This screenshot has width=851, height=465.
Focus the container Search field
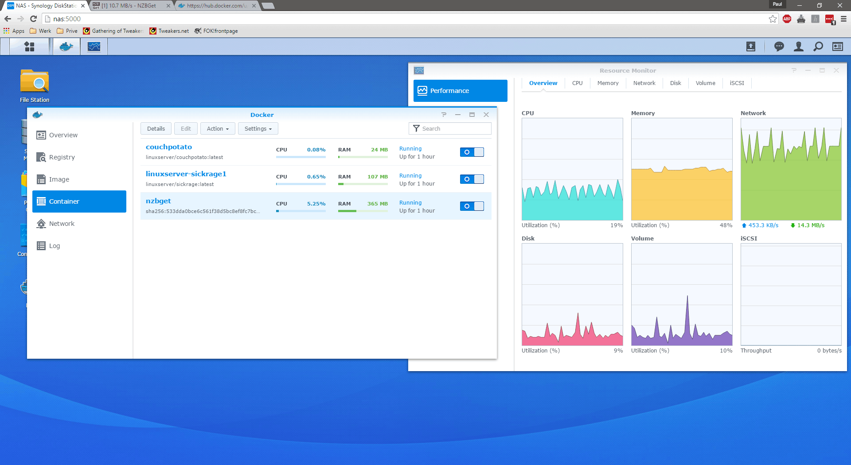point(450,128)
